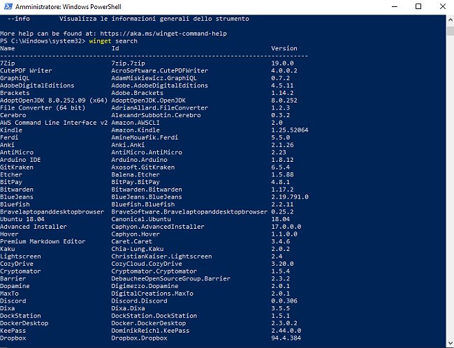Click the 'Caphyon.Hover' Id
The image size is (454, 348).
(136, 234)
